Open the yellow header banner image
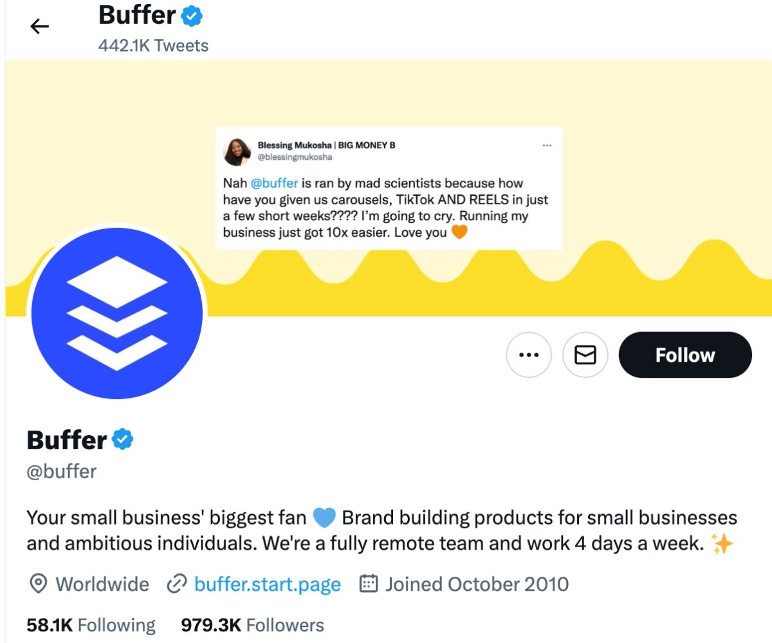The height and width of the screenshot is (643, 772). [389, 188]
